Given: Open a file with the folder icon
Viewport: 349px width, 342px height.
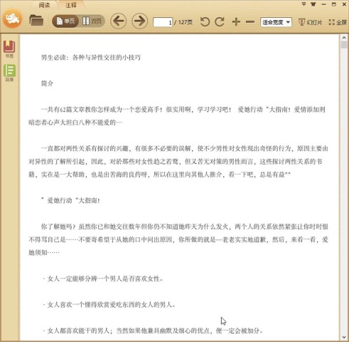Looking at the screenshot, I should [36, 21].
